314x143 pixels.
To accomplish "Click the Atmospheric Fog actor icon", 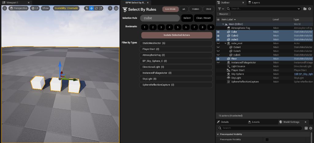I will 228,28.
